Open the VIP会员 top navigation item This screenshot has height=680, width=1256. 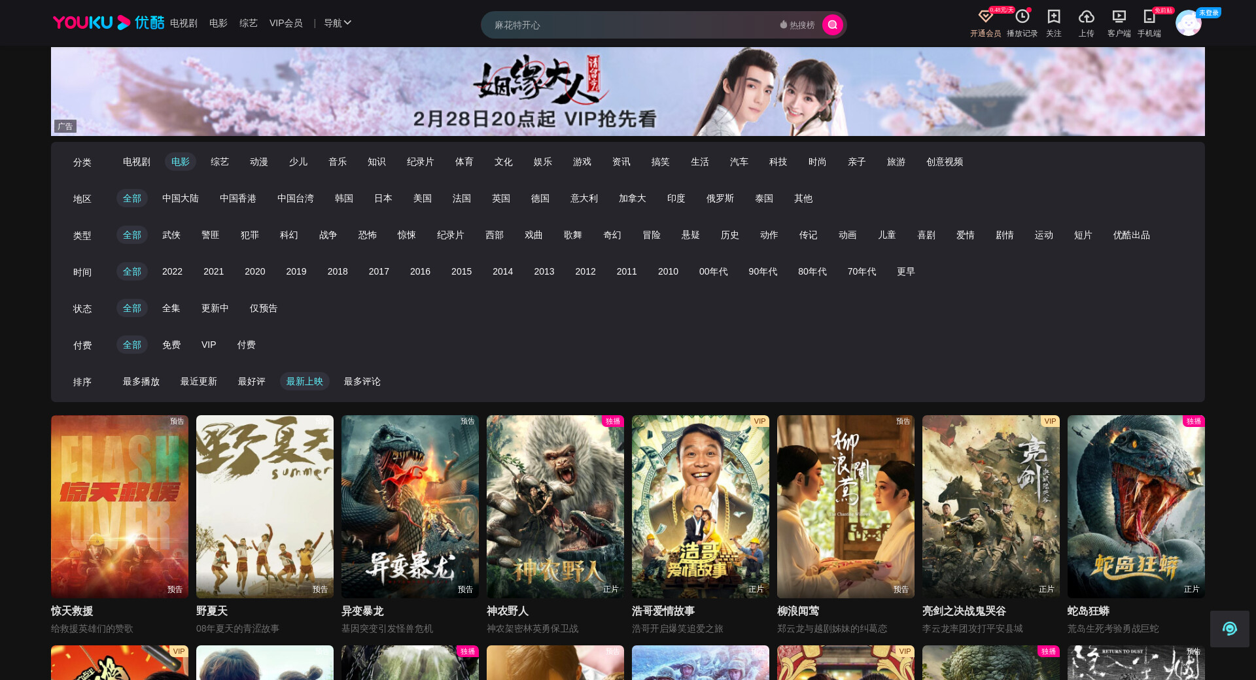(286, 23)
